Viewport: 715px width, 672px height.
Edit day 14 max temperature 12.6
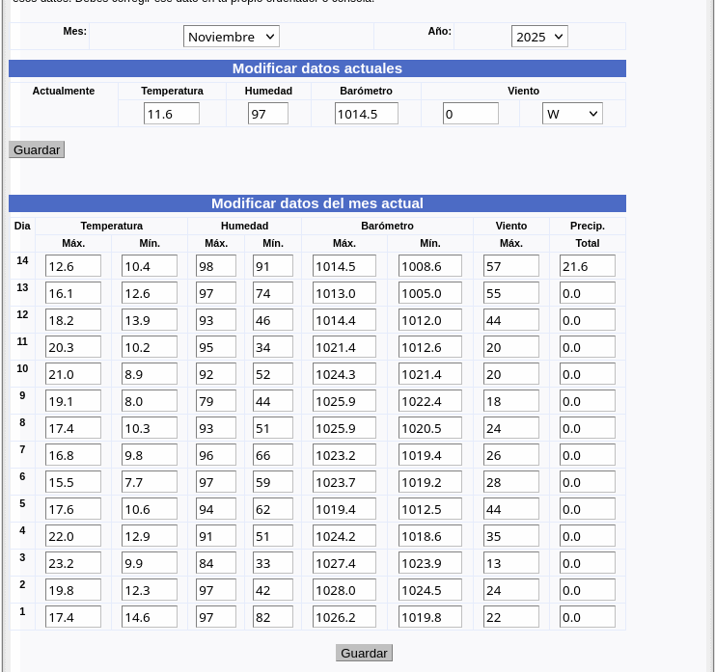(x=73, y=265)
